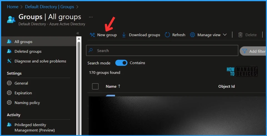Click the Refresh circular arrow icon
The height and width of the screenshot is (136, 267).
coord(167,35)
